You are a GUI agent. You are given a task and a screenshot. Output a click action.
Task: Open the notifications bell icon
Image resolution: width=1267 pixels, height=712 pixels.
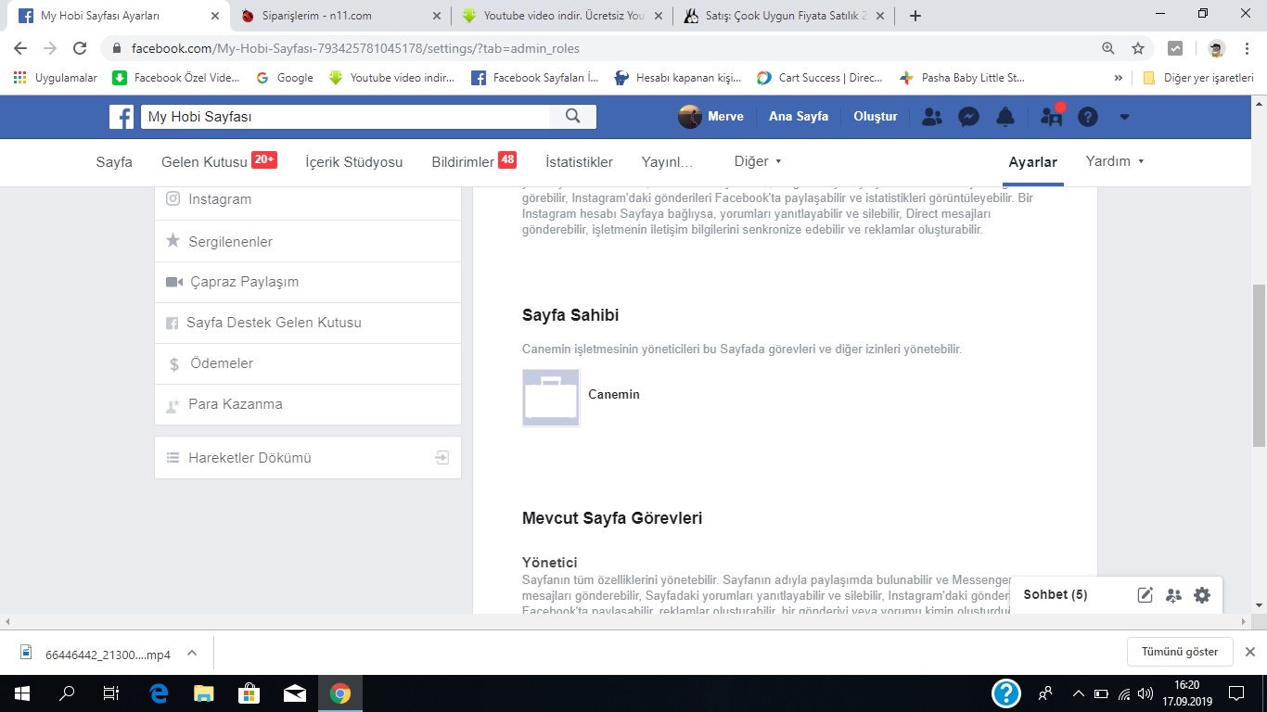click(x=1005, y=117)
